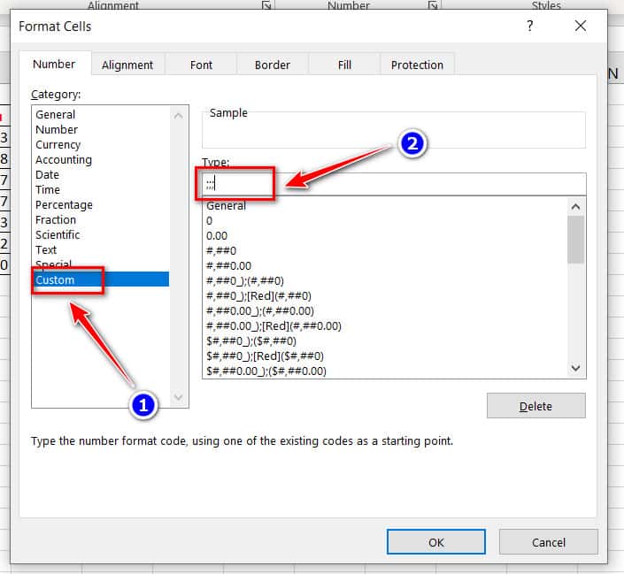The width and height of the screenshot is (624, 574).
Task: Click in the Type format code field
Action: click(x=394, y=184)
